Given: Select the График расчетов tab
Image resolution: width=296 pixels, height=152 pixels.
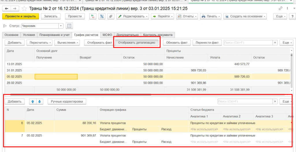Looking at the screenshot, I should pyautogui.click(x=86, y=35).
